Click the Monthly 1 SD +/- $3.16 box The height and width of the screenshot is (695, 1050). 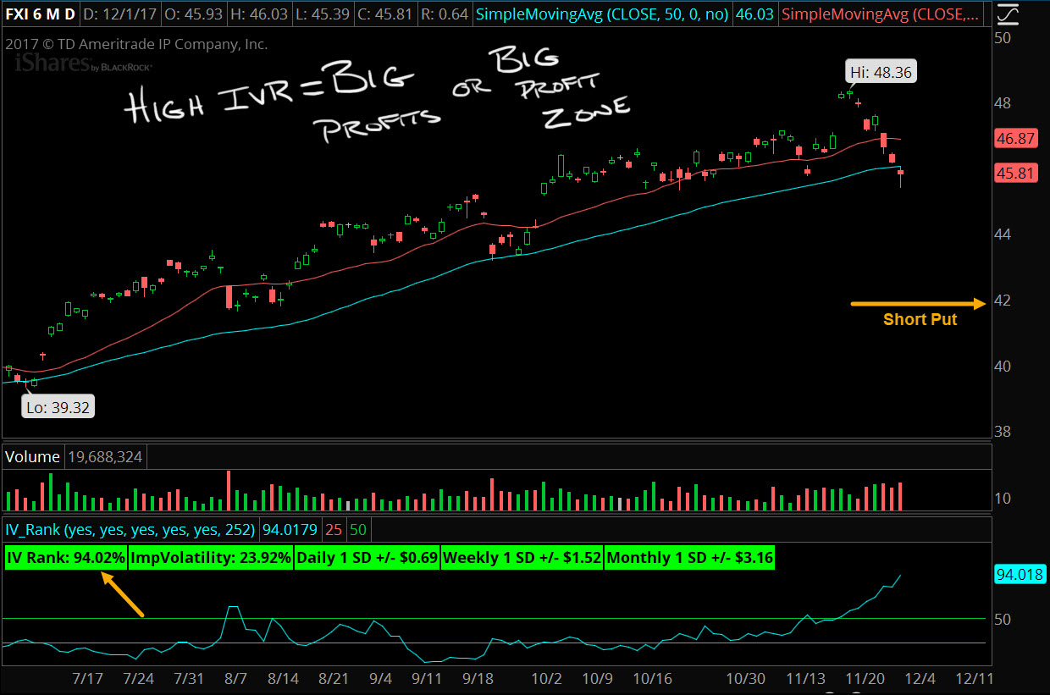click(689, 558)
